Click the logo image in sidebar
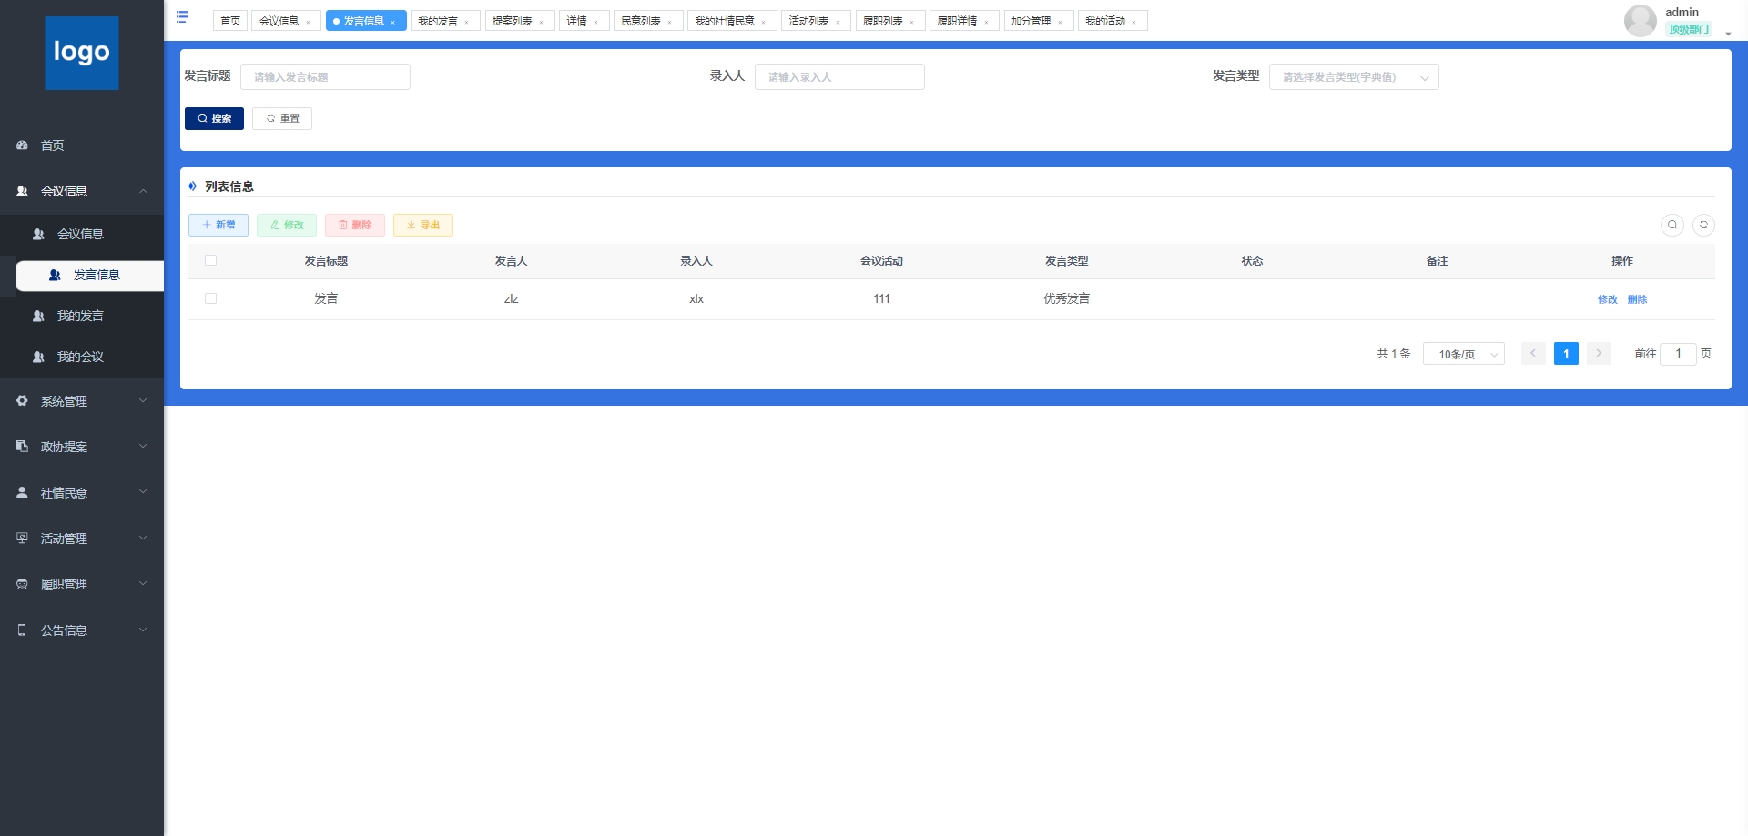Viewport: 1748px width, 836px height. click(82, 53)
